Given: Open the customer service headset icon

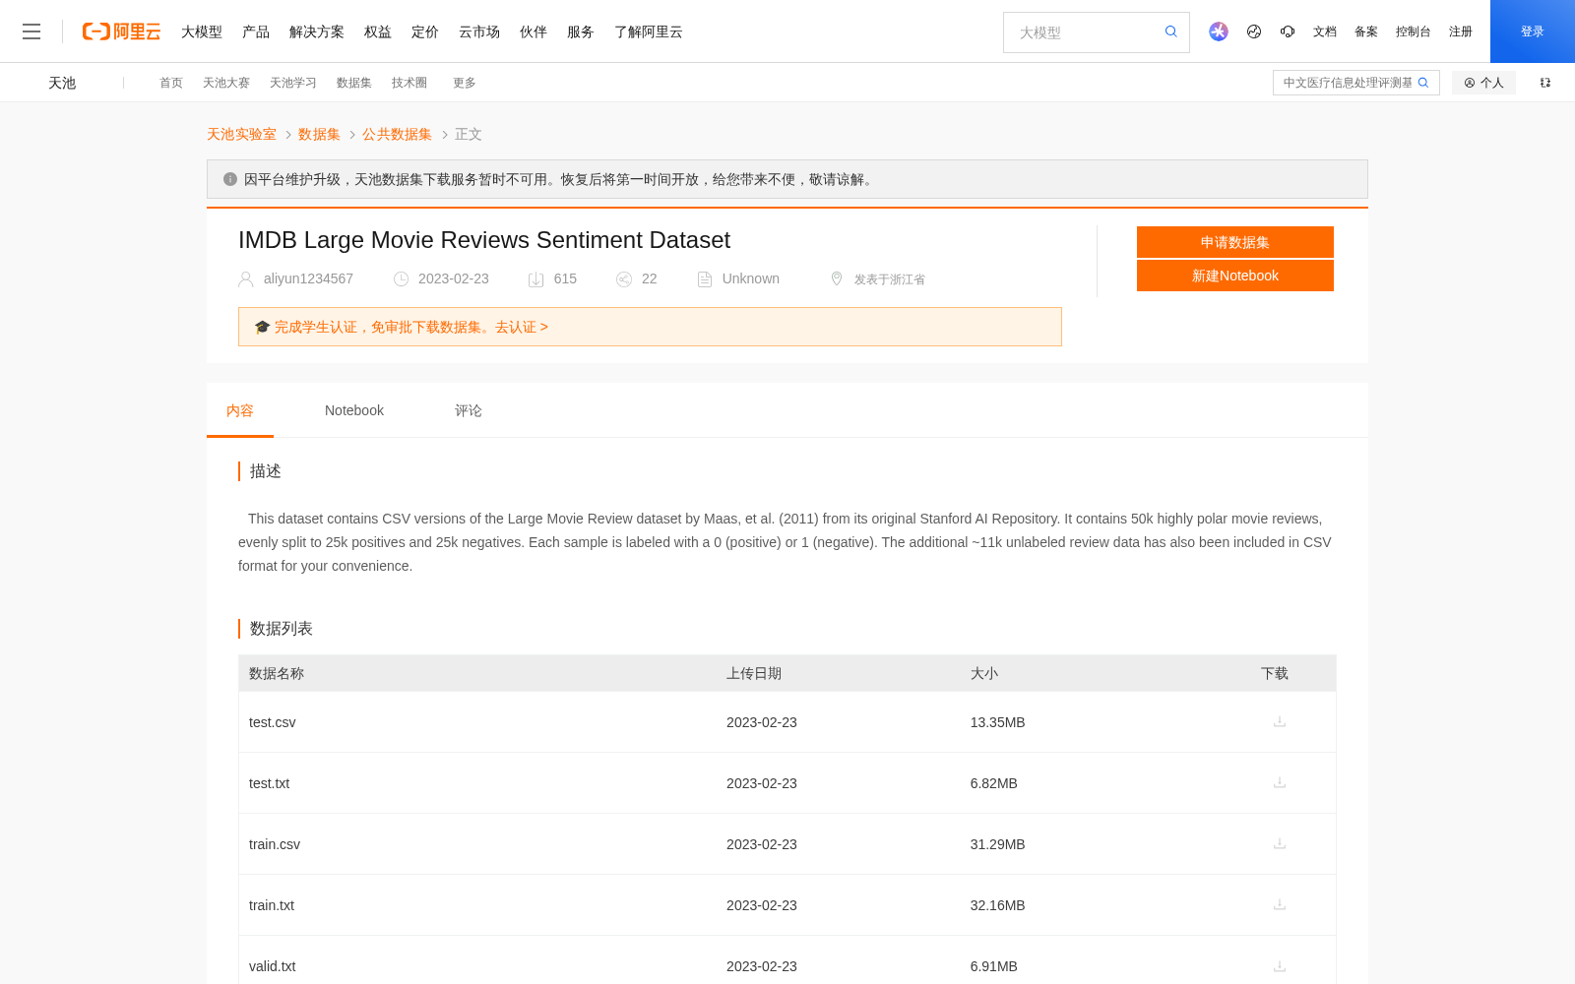Looking at the screenshot, I should pos(1288,31).
